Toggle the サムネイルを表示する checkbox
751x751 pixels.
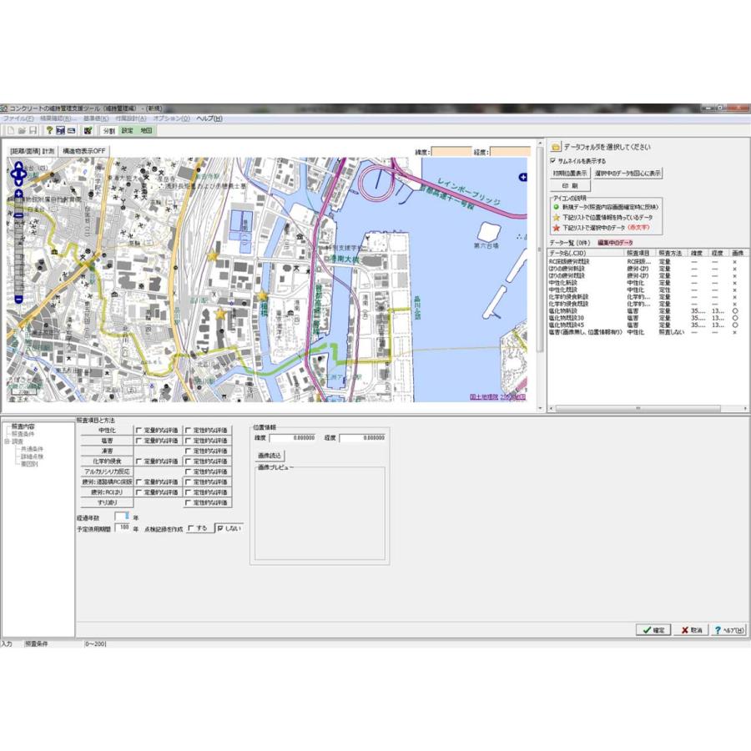click(x=553, y=161)
